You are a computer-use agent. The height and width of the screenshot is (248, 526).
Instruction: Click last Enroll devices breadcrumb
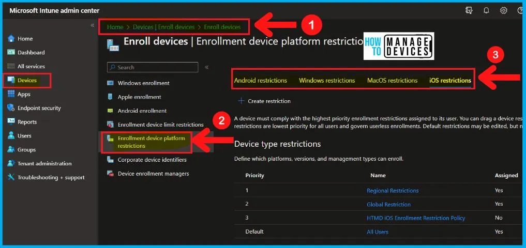[222, 27]
